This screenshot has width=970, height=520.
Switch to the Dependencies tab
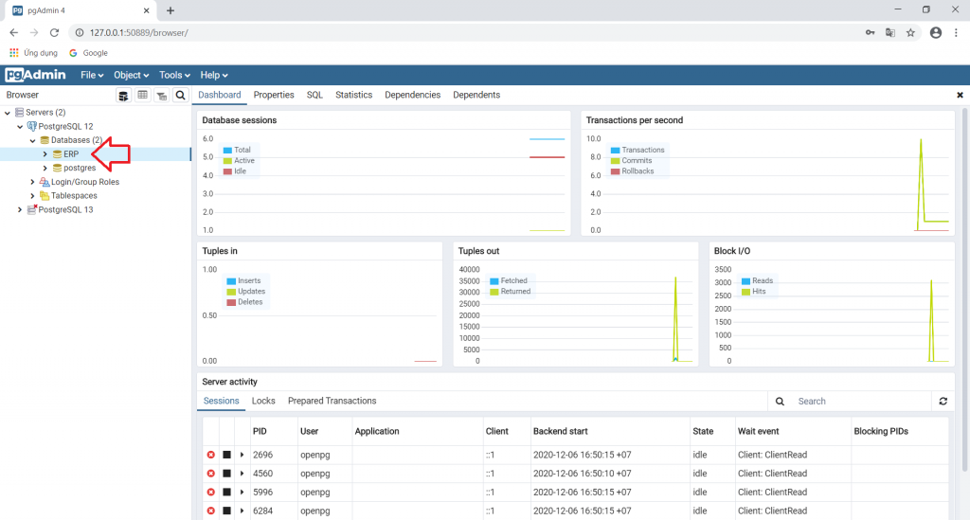point(413,96)
